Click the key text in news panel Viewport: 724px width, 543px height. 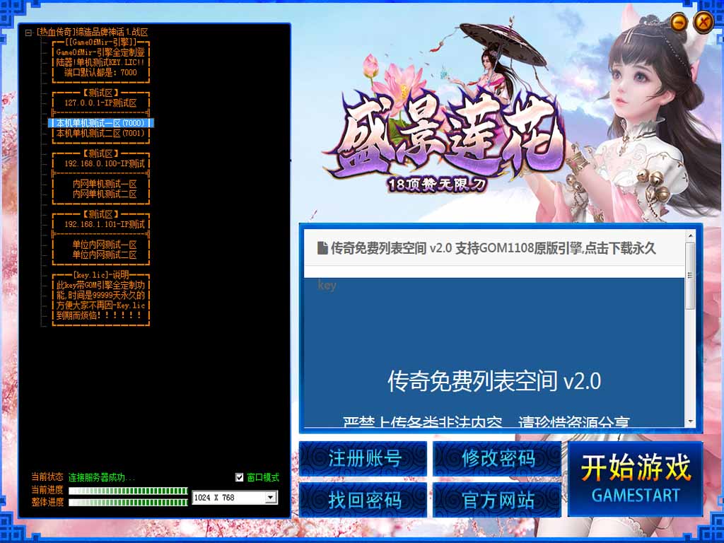coord(327,285)
